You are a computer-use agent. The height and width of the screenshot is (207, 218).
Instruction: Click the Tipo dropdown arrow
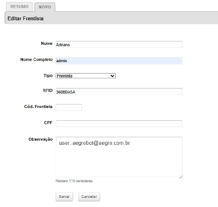(112, 76)
